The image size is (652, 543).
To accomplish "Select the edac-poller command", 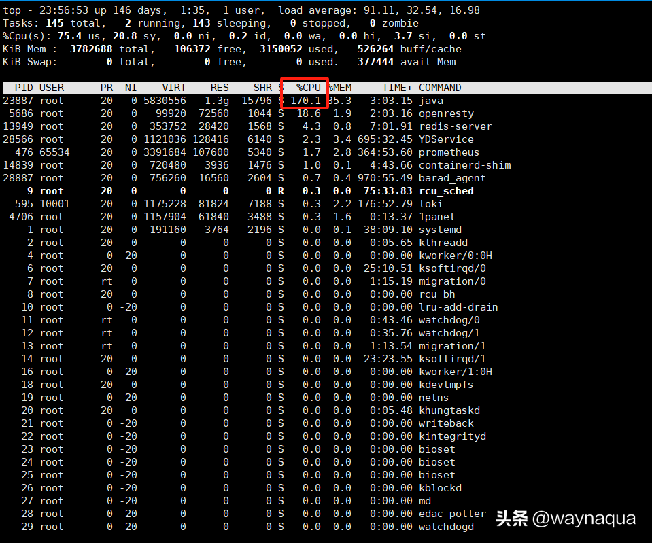I will 452,514.
